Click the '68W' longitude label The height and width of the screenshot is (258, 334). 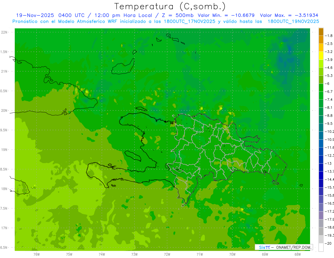[x=298, y=254]
